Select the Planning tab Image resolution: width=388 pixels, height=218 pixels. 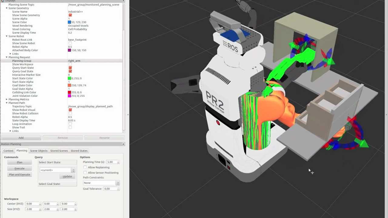click(x=22, y=151)
